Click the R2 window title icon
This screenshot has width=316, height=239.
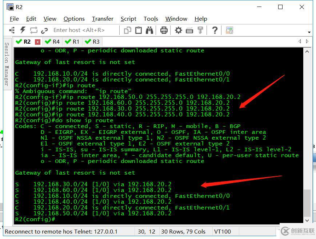coord(10,7)
